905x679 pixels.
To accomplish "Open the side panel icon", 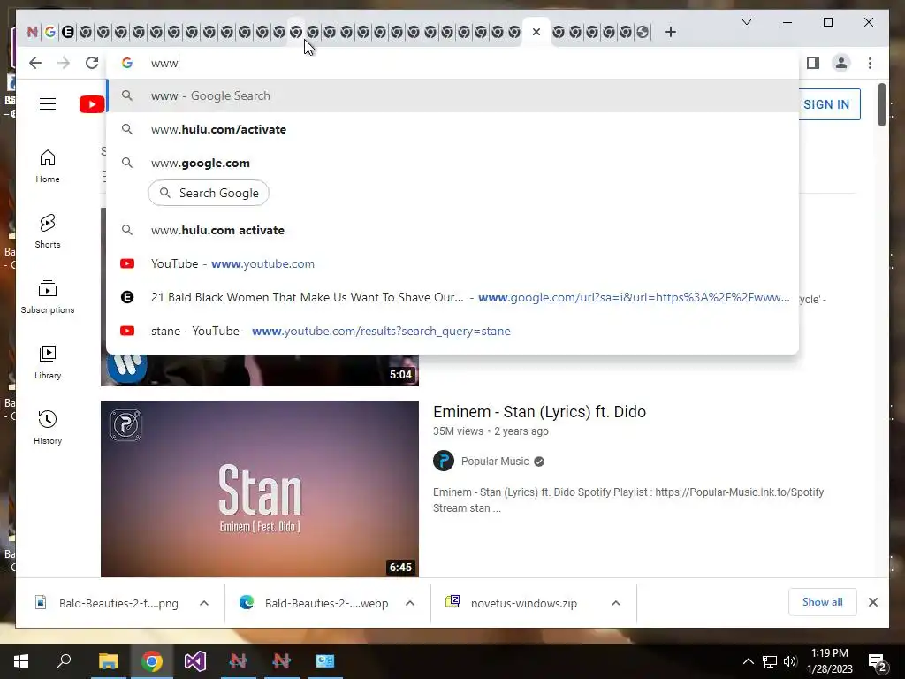I will coord(813,63).
